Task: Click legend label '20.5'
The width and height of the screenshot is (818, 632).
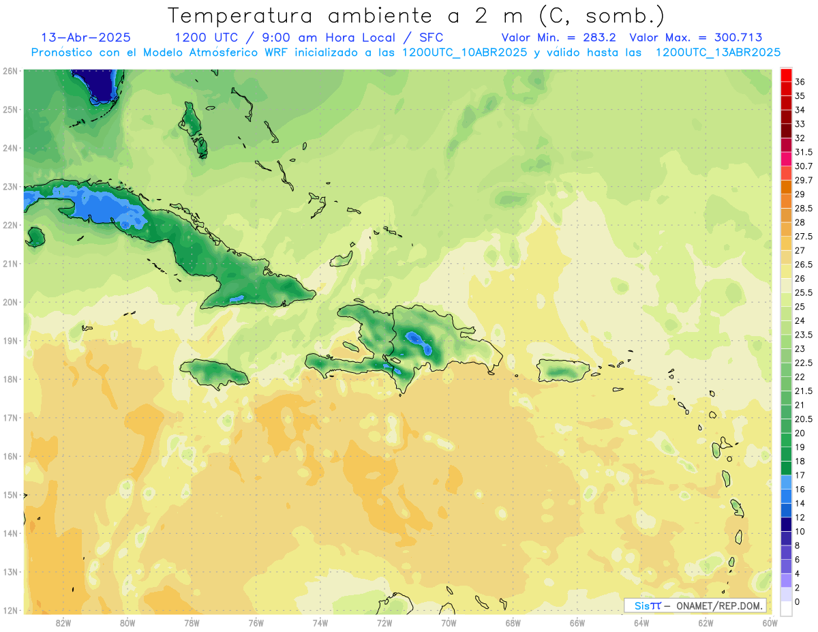Action: click(804, 419)
